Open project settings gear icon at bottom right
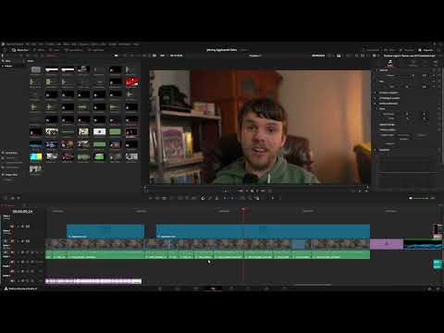The image size is (444, 333). (x=438, y=289)
